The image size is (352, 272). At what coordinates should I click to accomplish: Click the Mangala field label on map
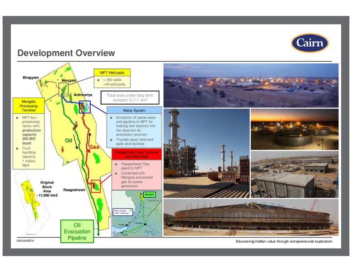coord(68,80)
